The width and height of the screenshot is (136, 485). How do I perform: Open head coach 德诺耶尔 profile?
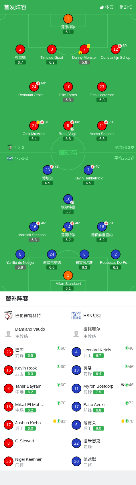[102, 333]
